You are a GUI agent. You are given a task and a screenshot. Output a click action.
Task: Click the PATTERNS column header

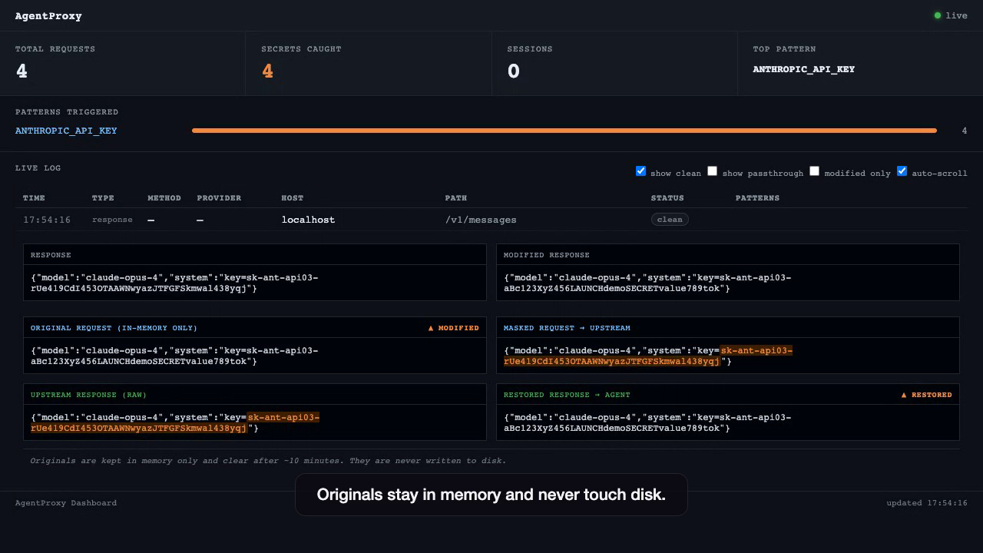tap(757, 198)
